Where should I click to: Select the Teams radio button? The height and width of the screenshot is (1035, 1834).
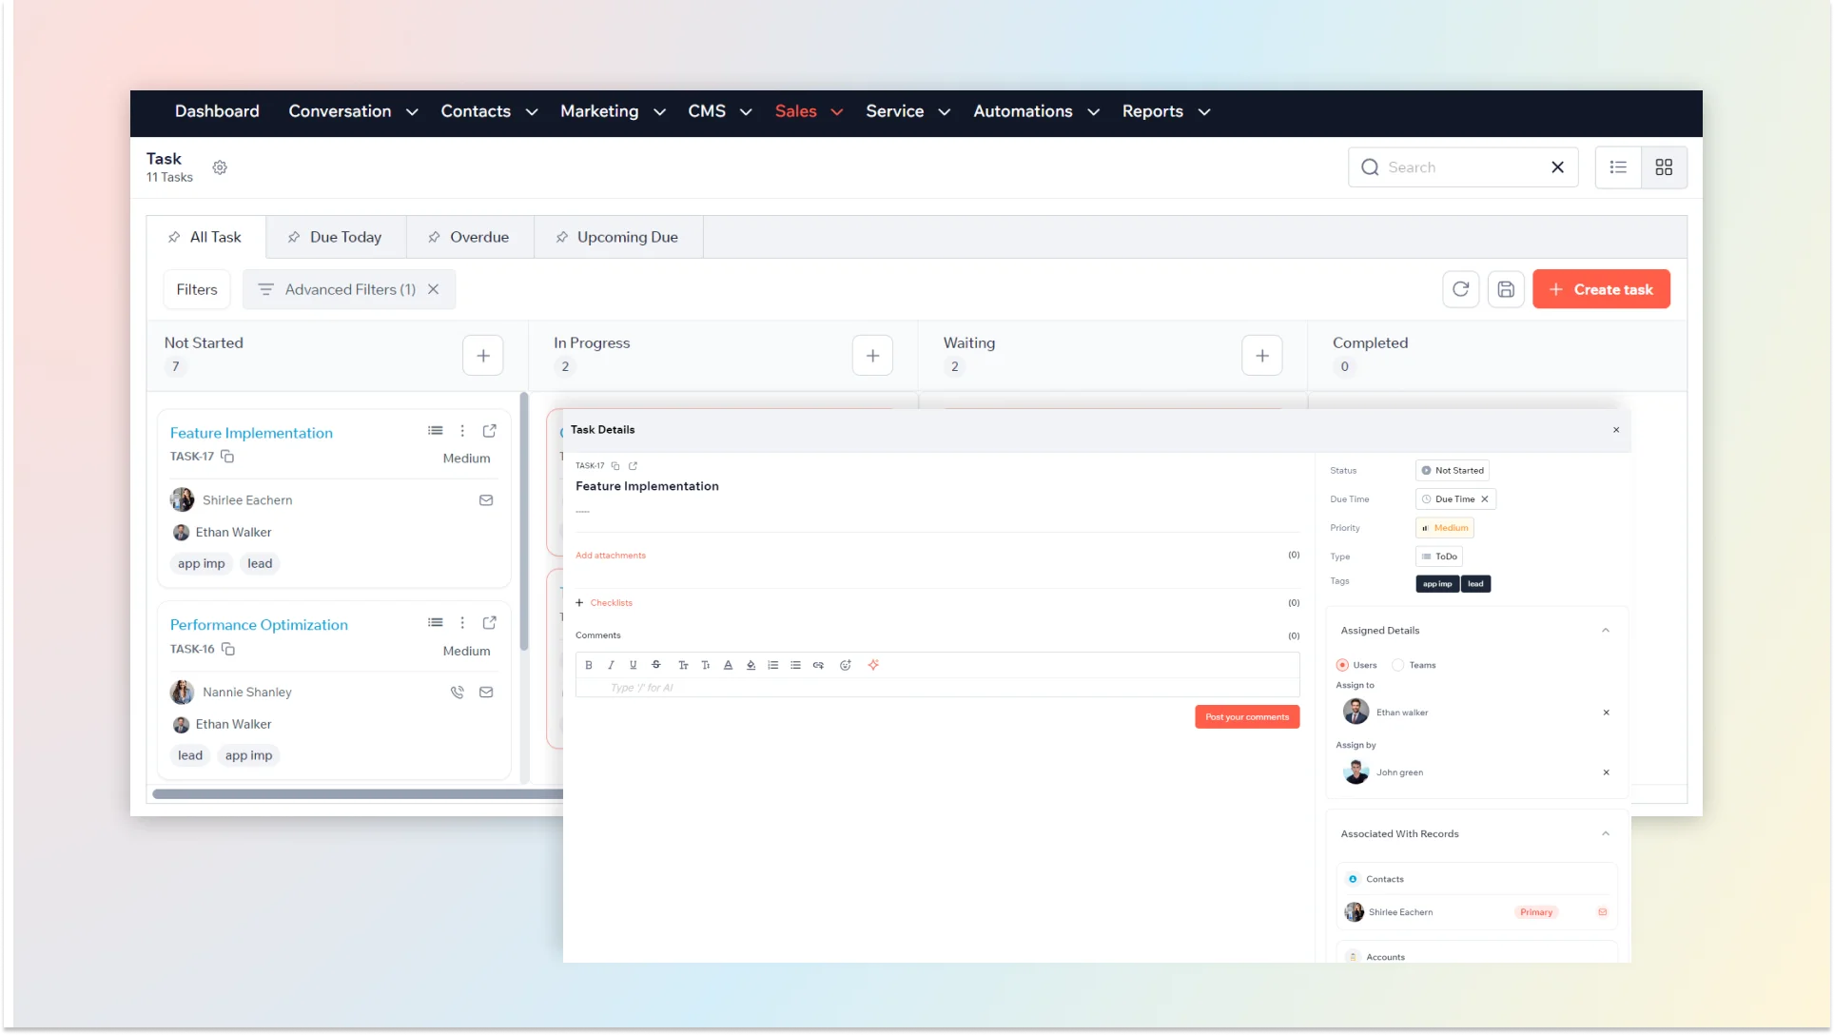coord(1398,665)
